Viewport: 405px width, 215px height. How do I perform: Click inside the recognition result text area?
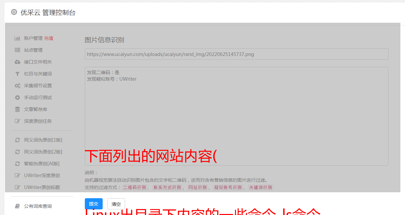pos(236,116)
